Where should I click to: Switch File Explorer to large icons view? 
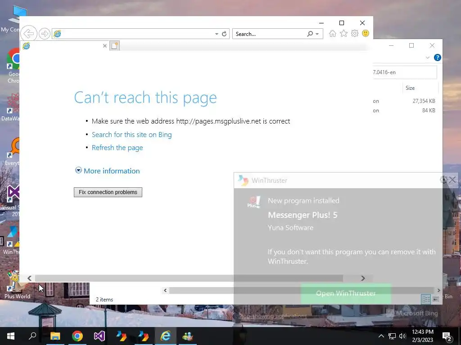[436, 299]
